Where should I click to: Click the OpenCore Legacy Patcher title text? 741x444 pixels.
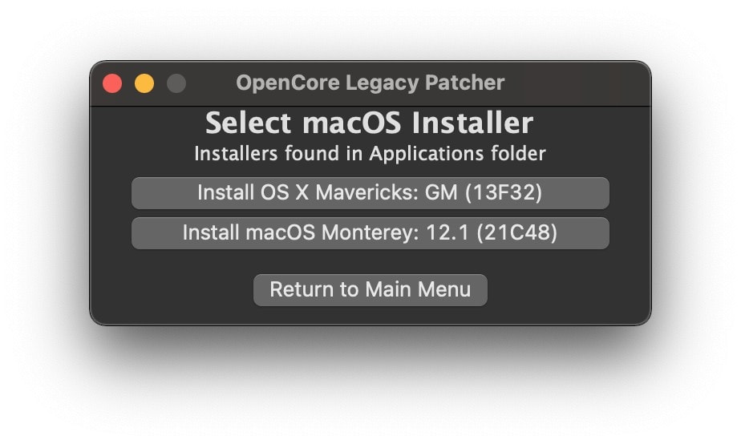[370, 83]
